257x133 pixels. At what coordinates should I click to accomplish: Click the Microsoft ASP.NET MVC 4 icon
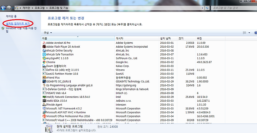pyautogui.click(x=44, y=112)
